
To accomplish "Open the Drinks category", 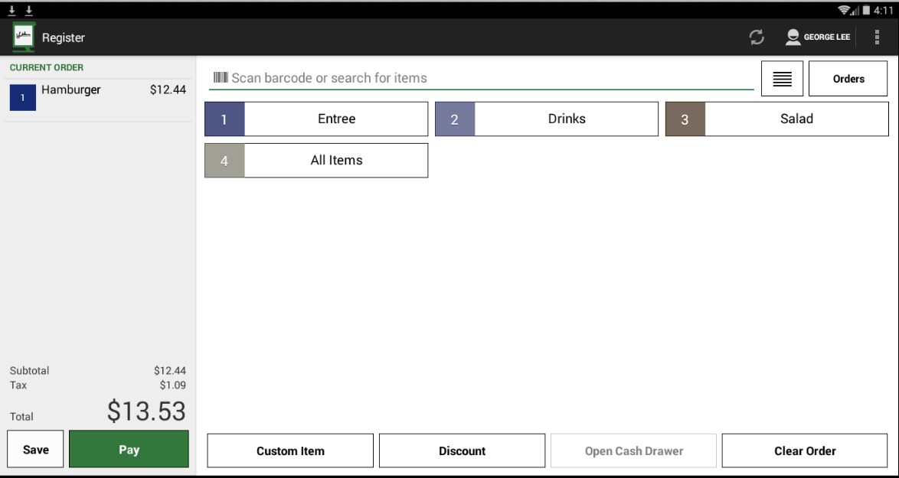I will (x=547, y=119).
